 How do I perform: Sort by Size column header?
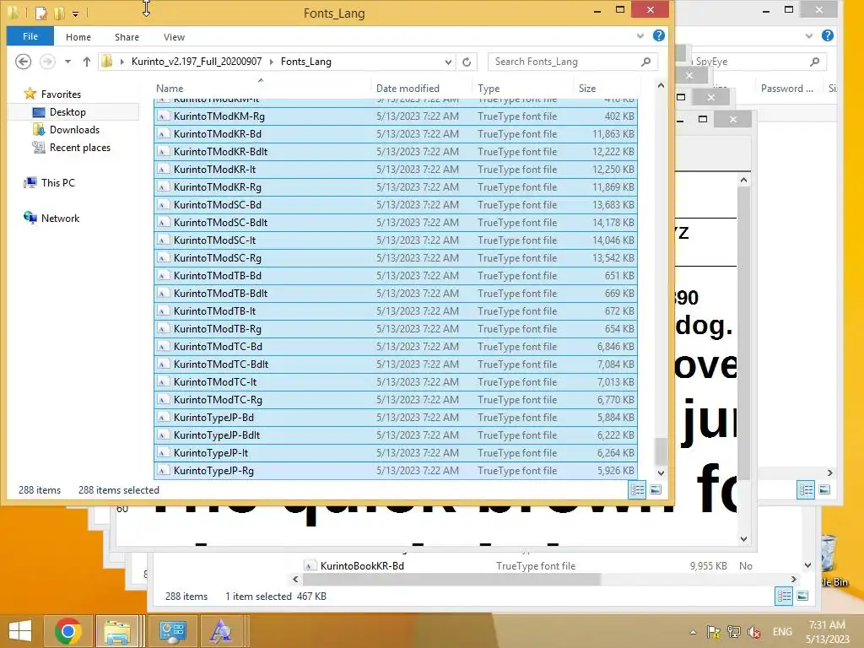[x=587, y=88]
